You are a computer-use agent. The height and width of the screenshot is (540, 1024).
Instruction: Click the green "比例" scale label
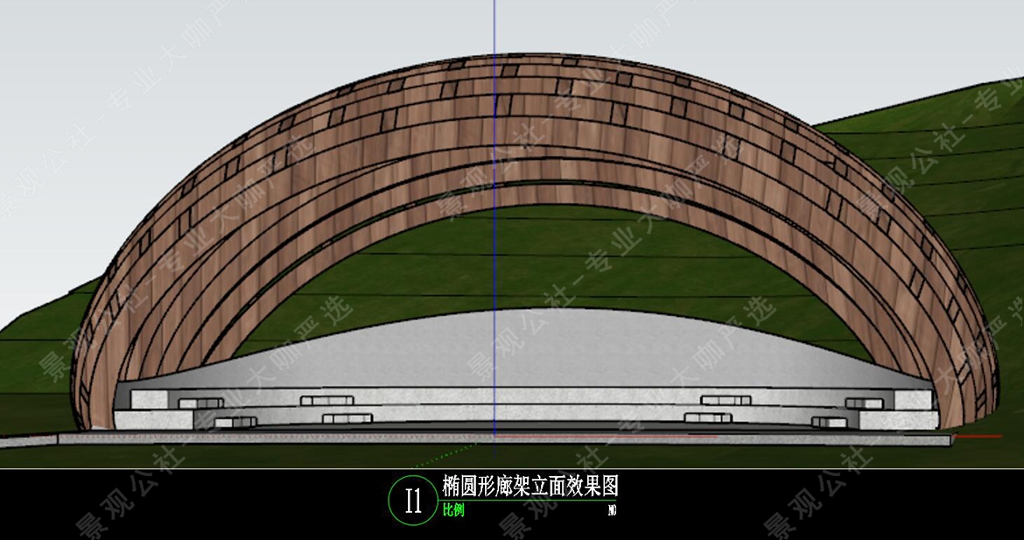(x=453, y=510)
